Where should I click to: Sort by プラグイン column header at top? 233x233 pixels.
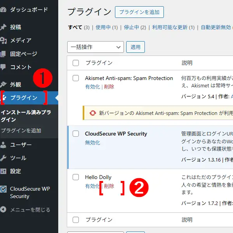pos(99,63)
